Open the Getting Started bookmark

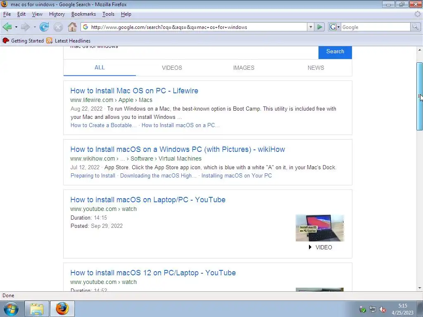(23, 41)
